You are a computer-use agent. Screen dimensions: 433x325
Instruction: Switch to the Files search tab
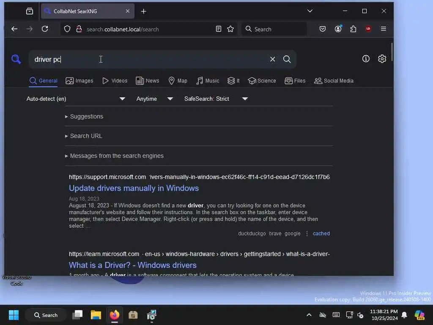[x=295, y=81]
